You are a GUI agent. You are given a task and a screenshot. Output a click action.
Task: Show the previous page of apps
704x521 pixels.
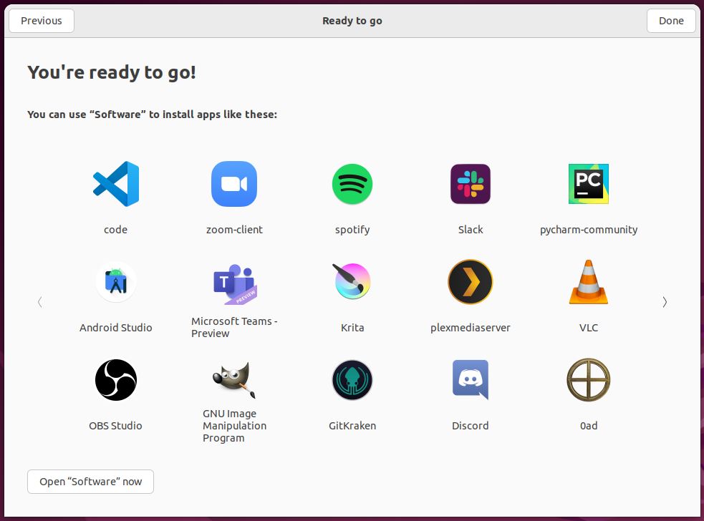[40, 302]
